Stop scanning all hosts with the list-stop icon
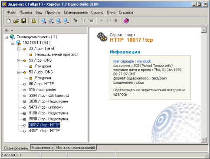This screenshot has width=210, height=159. tap(91, 20)
